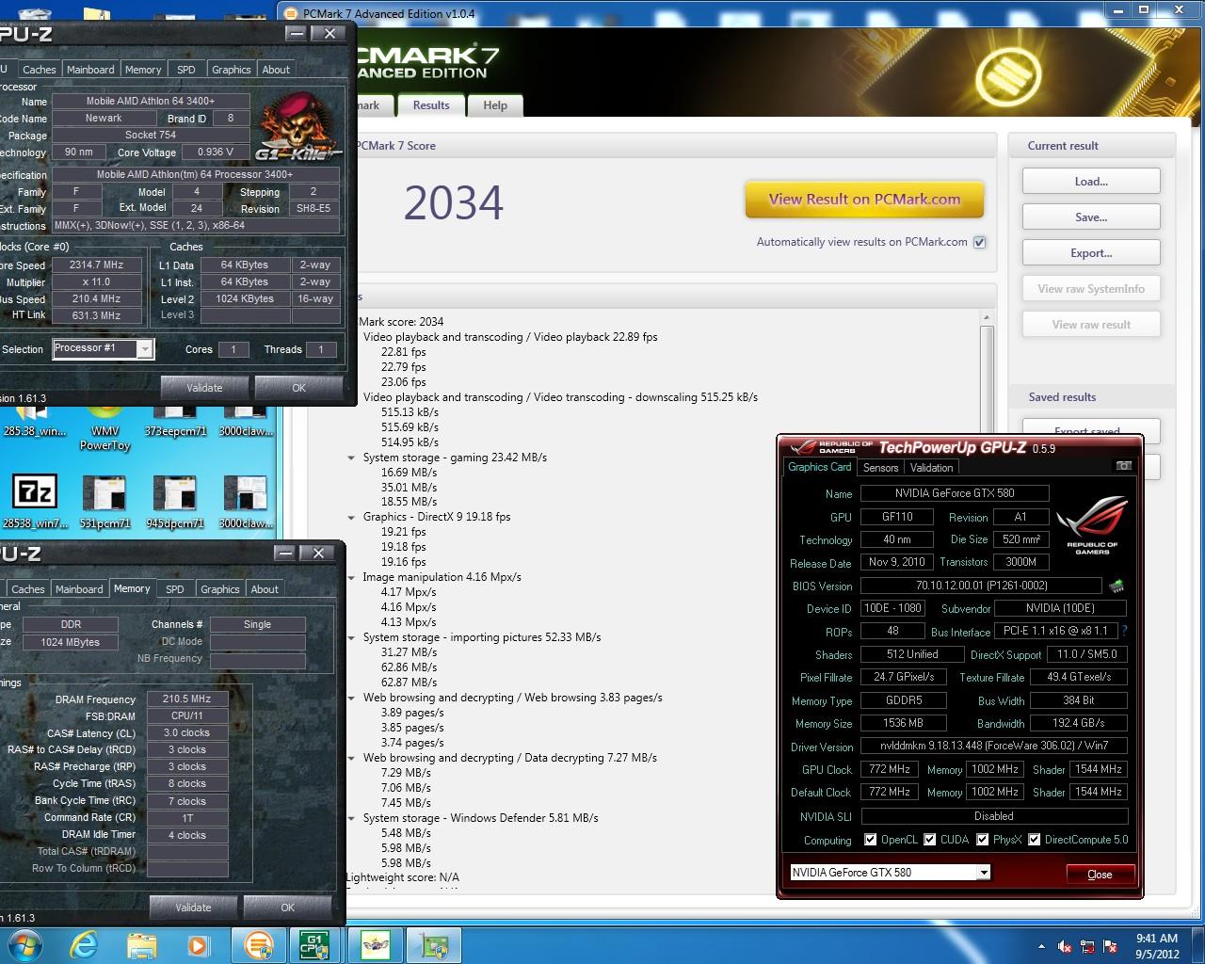Collapse the System storage gaming results
Image resolution: width=1205 pixels, height=964 pixels.
click(351, 458)
